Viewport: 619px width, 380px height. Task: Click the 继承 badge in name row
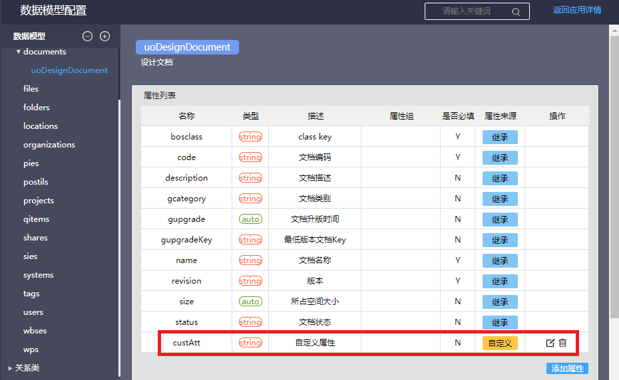coord(500,260)
